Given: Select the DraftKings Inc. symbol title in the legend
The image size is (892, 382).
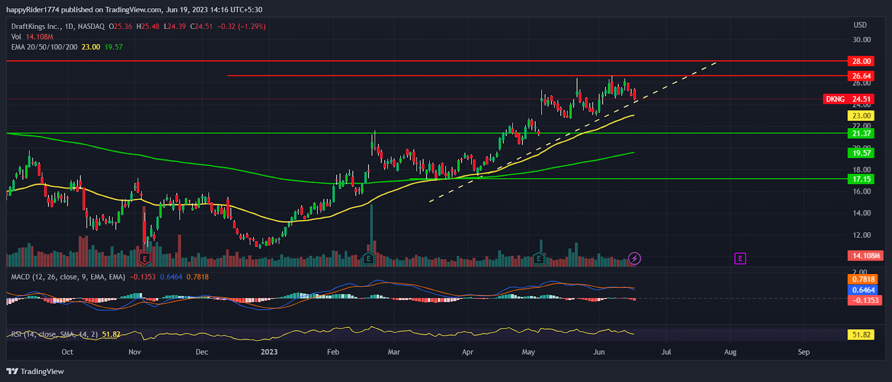Looking at the screenshot, I should click(x=36, y=26).
